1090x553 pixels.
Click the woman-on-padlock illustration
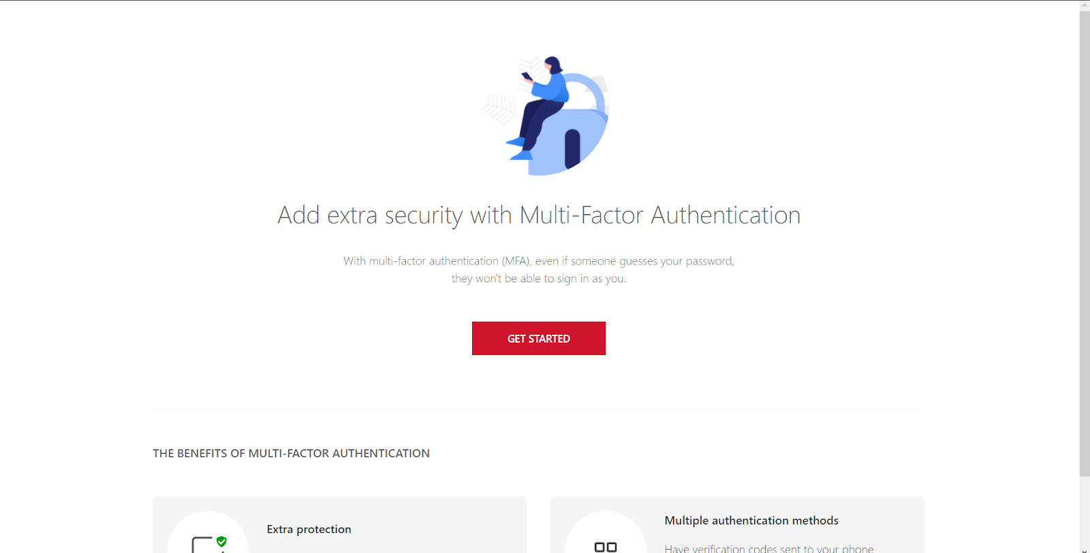[x=545, y=116]
